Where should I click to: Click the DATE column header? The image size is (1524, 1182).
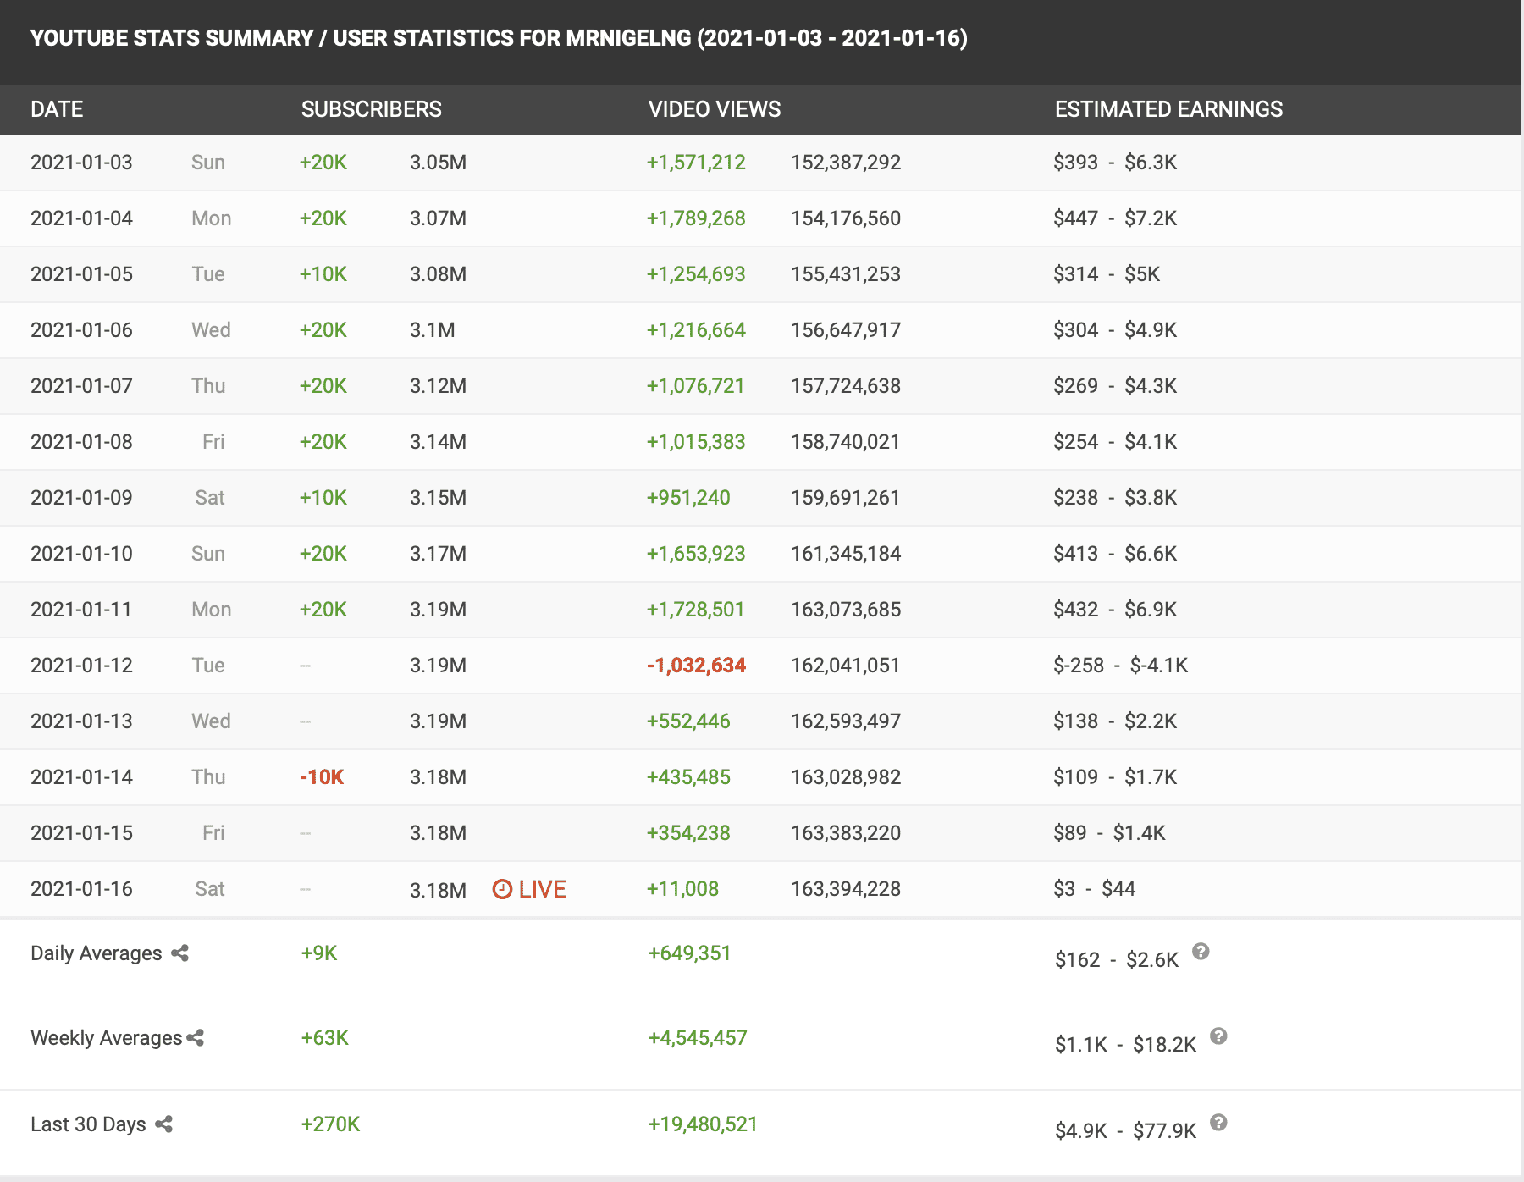[57, 109]
